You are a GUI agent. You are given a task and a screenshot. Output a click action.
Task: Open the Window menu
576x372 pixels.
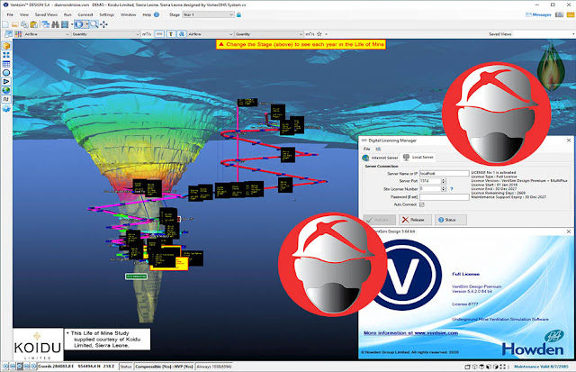128,14
